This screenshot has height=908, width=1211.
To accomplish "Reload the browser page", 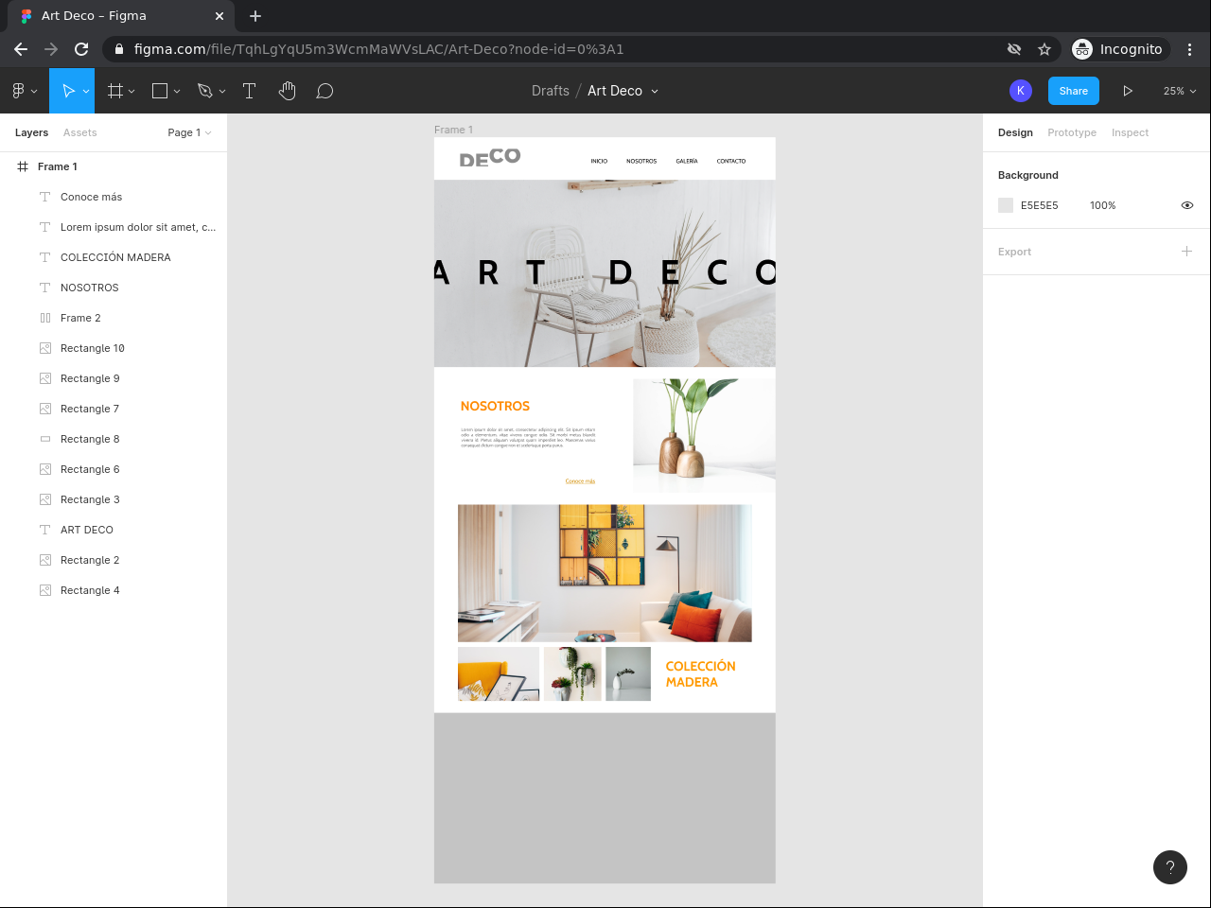I will coord(81,49).
